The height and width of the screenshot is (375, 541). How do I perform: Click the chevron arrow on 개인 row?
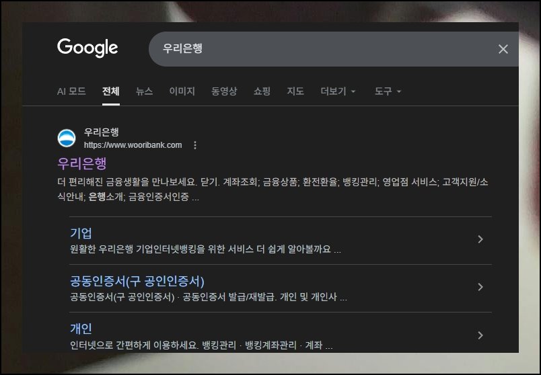pos(480,335)
